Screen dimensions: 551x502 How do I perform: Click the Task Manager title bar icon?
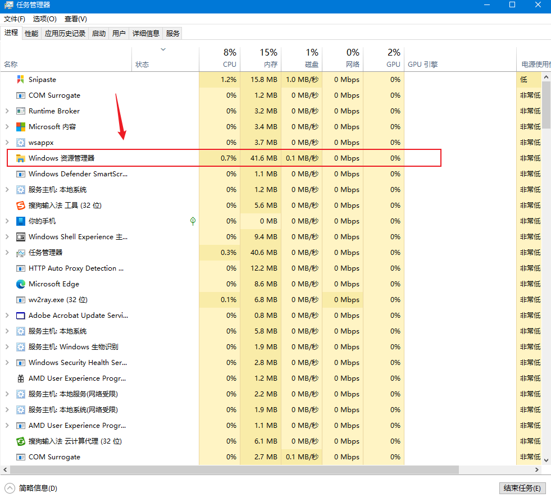pos(8,5)
